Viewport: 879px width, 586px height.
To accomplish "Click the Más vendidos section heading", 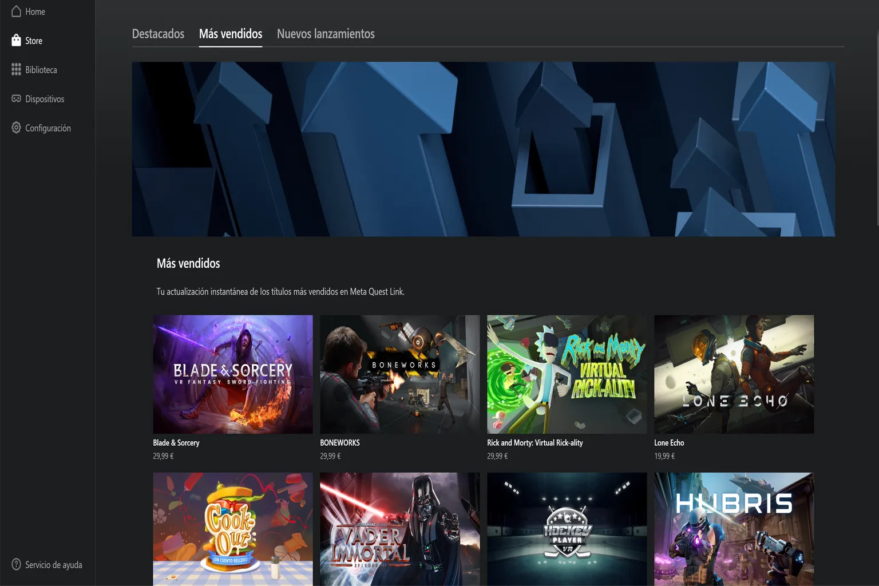I will coord(188,263).
